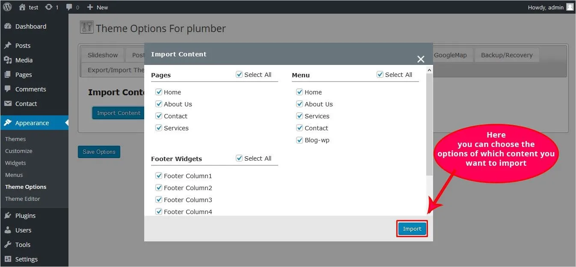Viewport: 576px width, 267px height.
Task: Open Plugins from the sidebar
Action: [x=25, y=216]
